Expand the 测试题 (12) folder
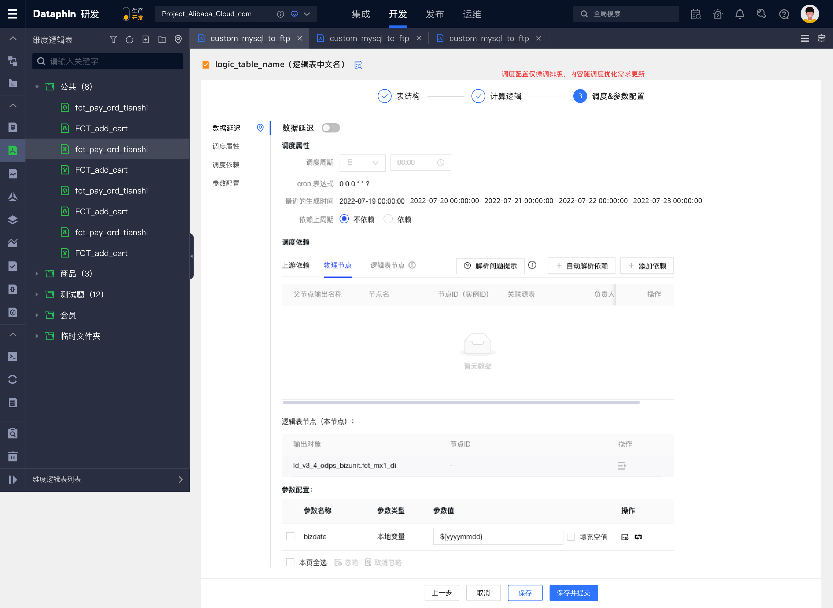Screen dimensions: 833x608 coord(37,294)
